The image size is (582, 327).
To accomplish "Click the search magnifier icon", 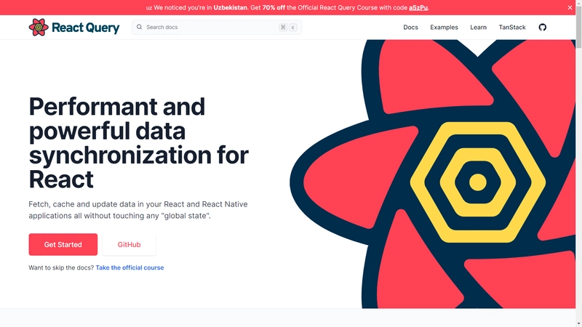I will click(138, 28).
